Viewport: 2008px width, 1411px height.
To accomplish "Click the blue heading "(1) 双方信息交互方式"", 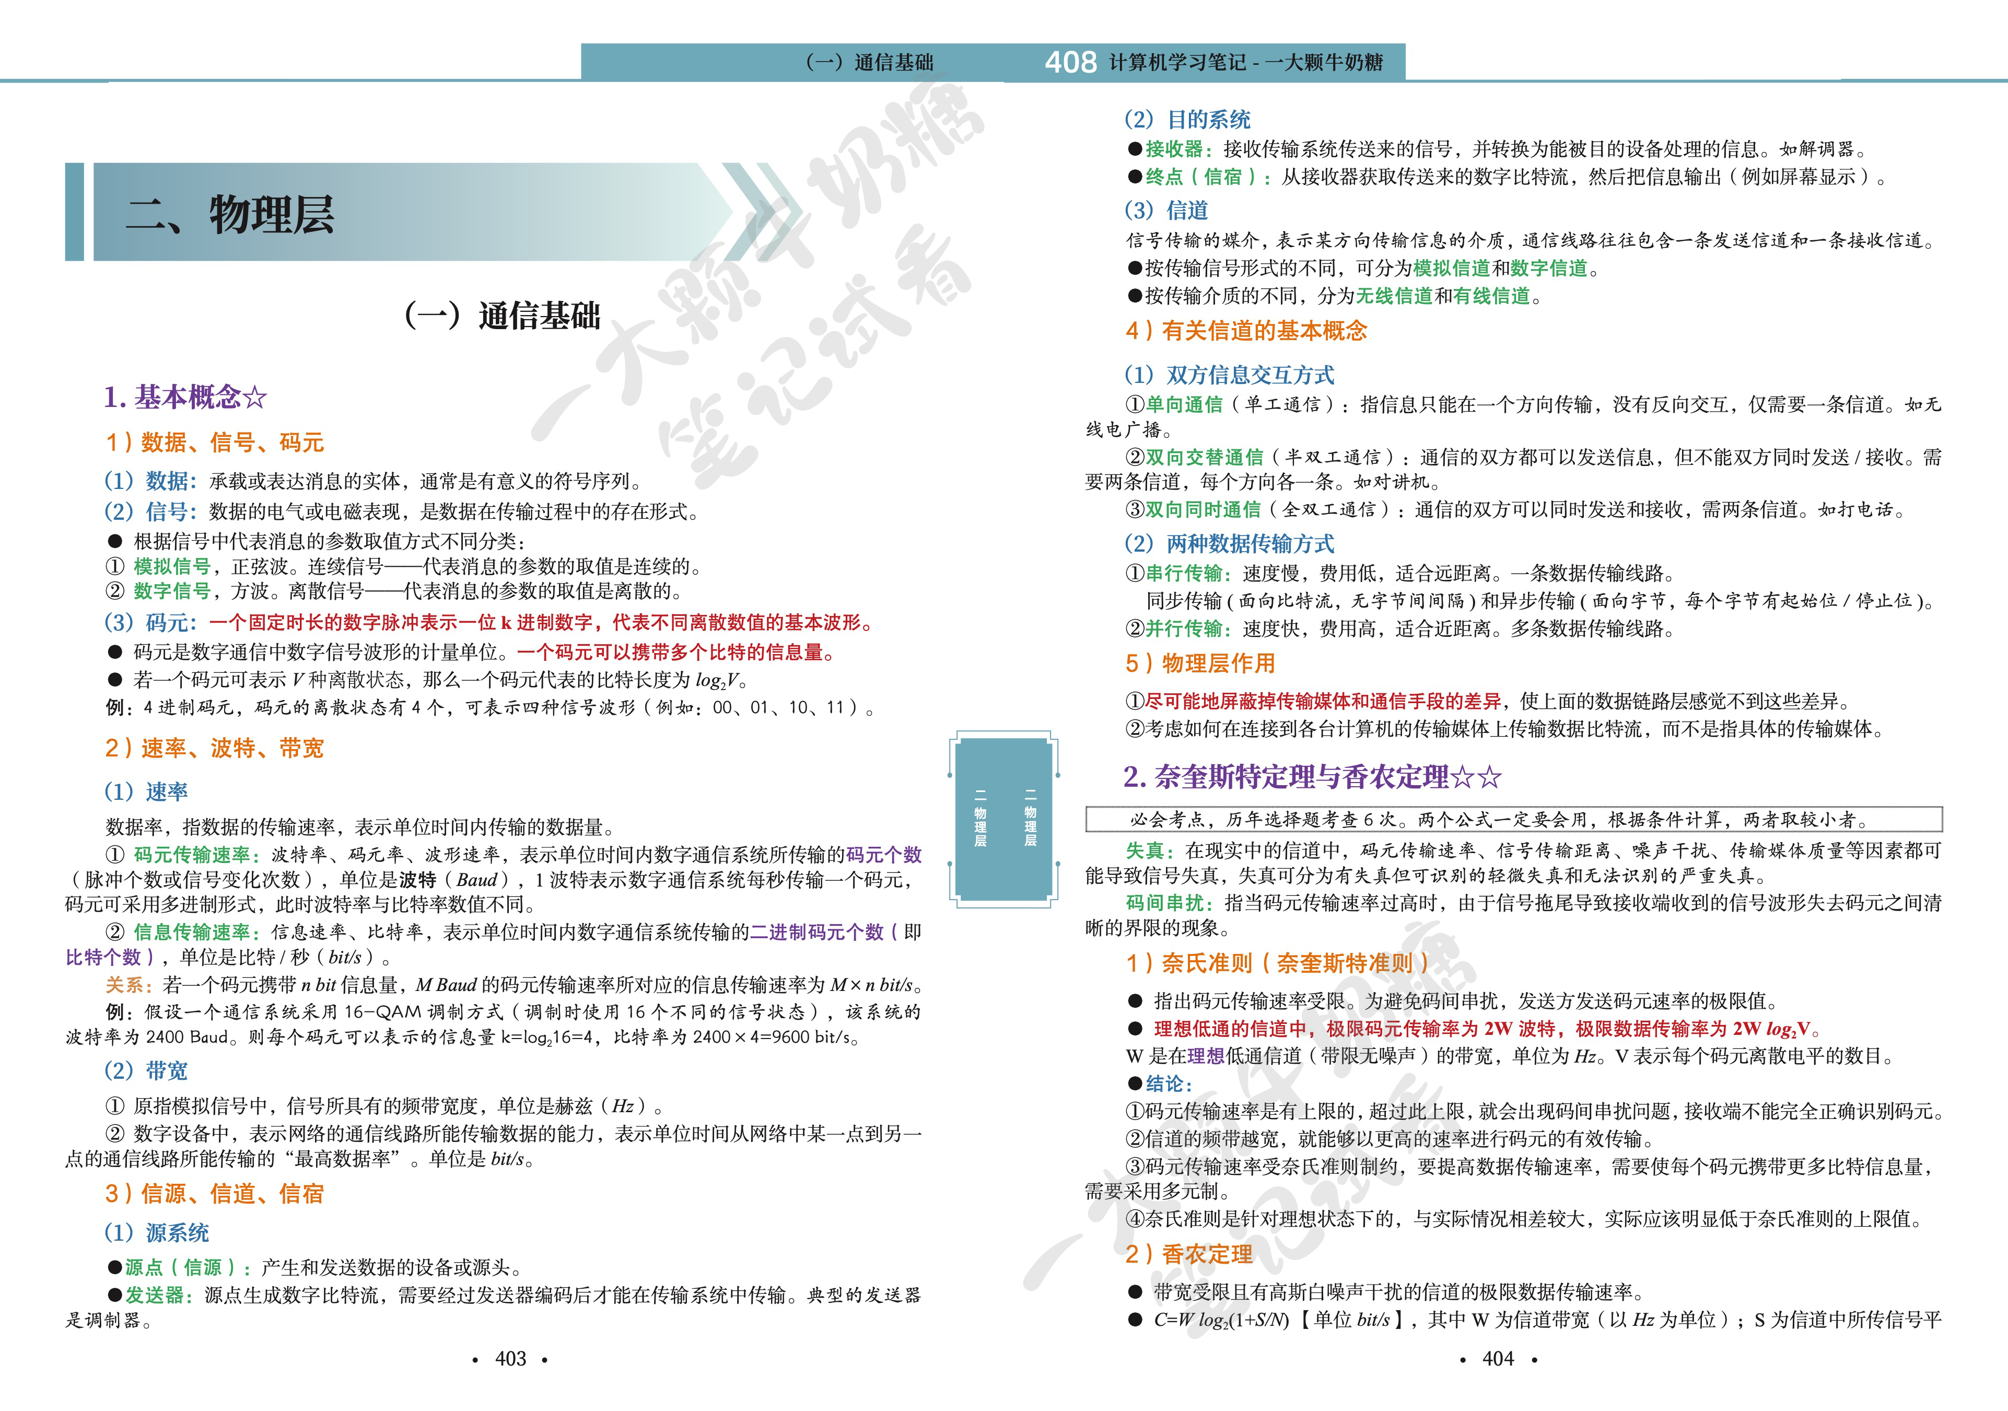I will point(1229,375).
